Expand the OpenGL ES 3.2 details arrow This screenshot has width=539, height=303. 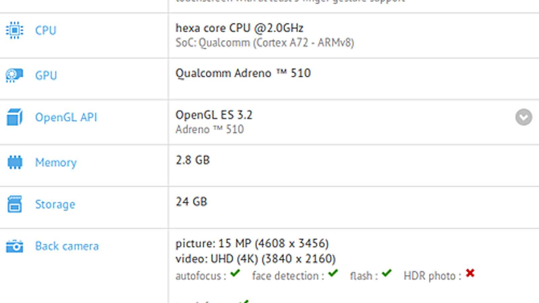(x=524, y=117)
